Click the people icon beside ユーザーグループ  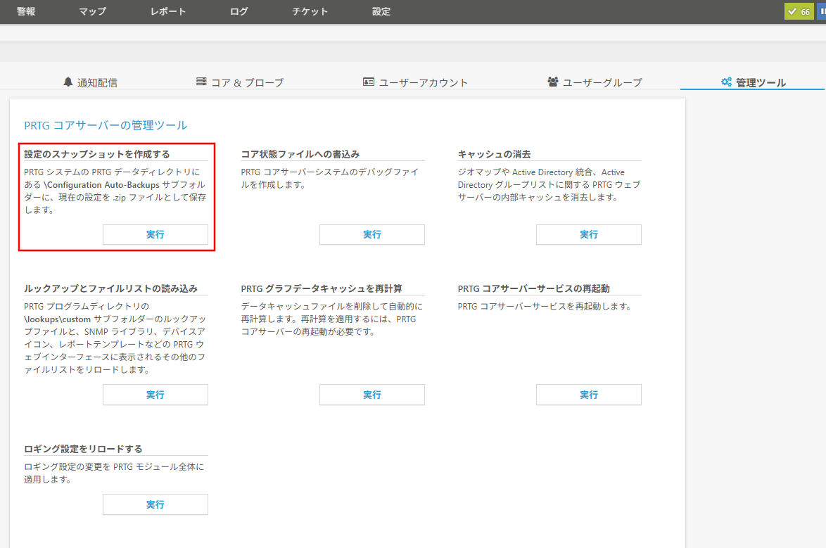pos(552,82)
